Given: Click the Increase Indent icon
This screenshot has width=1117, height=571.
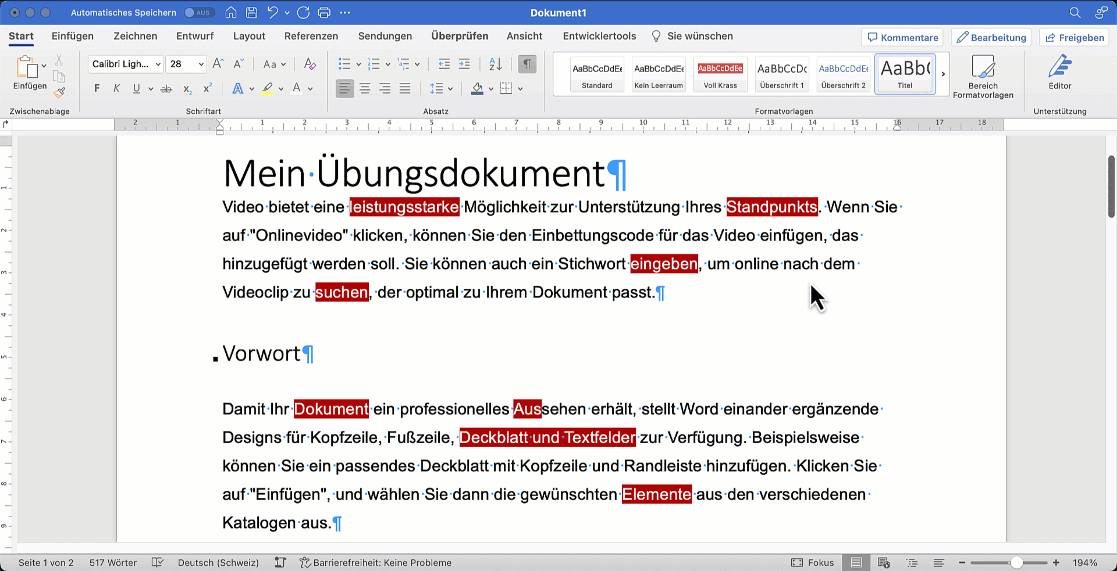Looking at the screenshot, I should [x=464, y=64].
